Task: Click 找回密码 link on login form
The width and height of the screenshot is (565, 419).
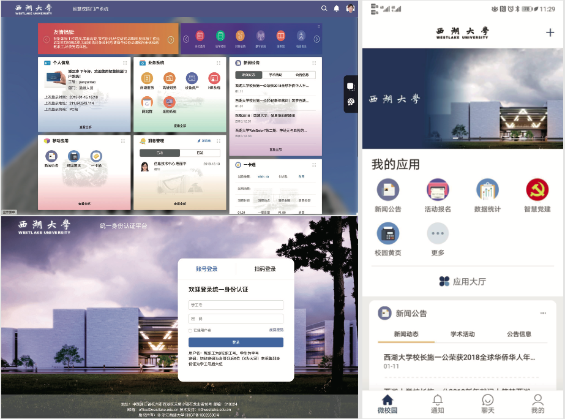Action: point(276,330)
